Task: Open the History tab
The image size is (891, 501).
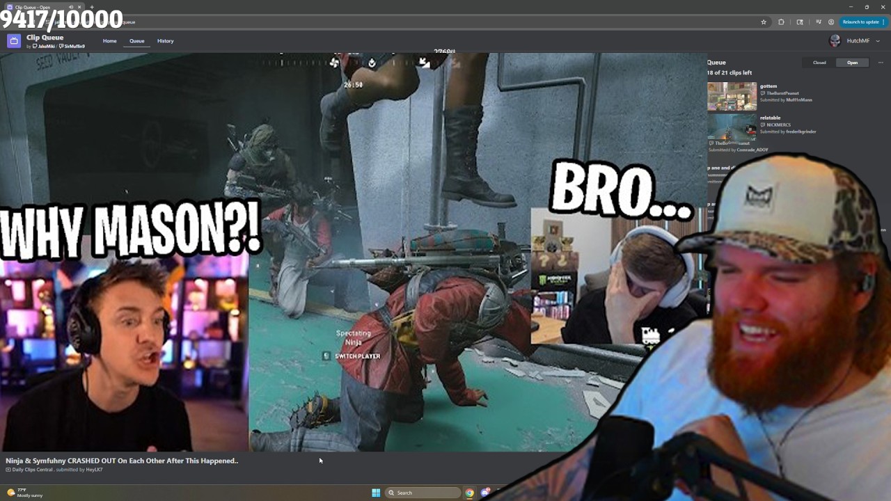Action: (166, 41)
